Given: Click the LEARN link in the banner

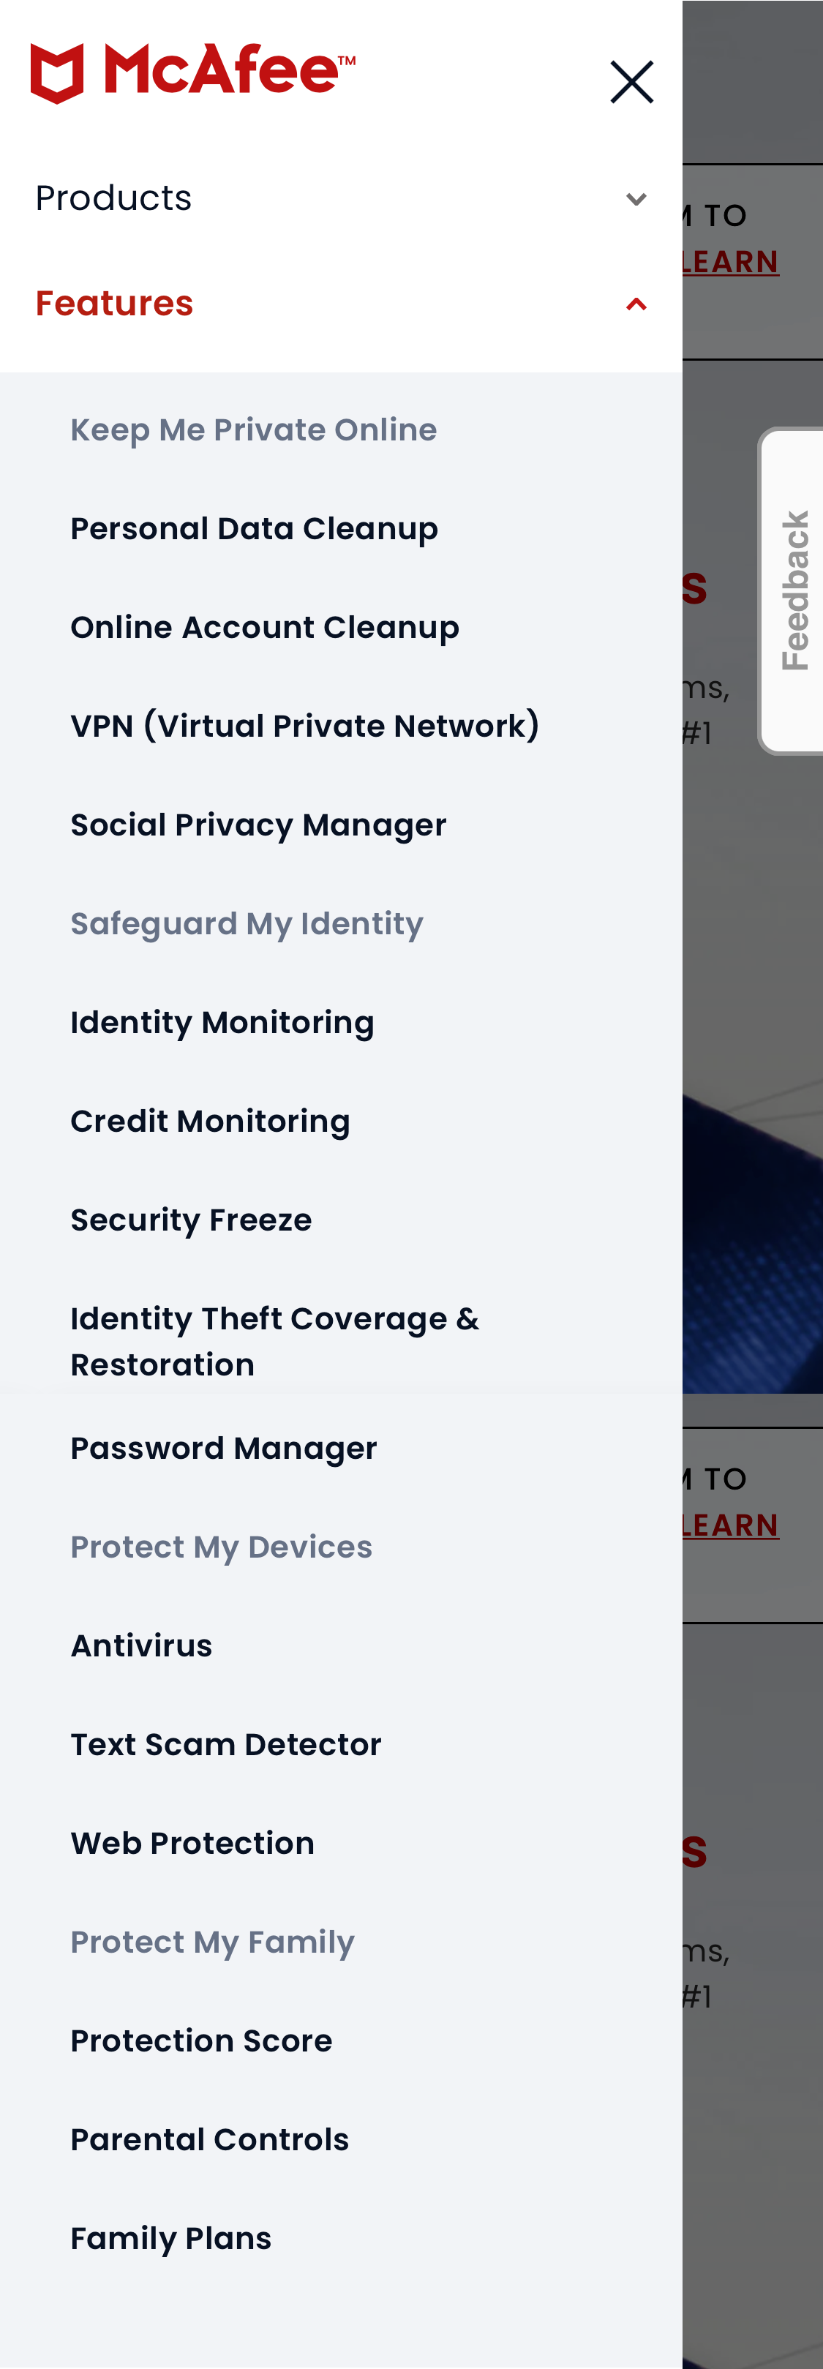Looking at the screenshot, I should [729, 262].
